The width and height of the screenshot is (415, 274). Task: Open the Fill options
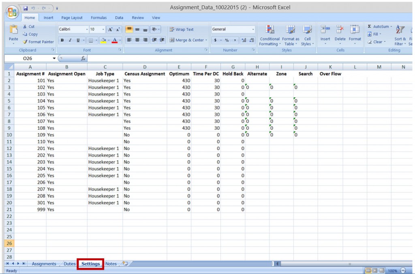pyautogui.click(x=374, y=34)
